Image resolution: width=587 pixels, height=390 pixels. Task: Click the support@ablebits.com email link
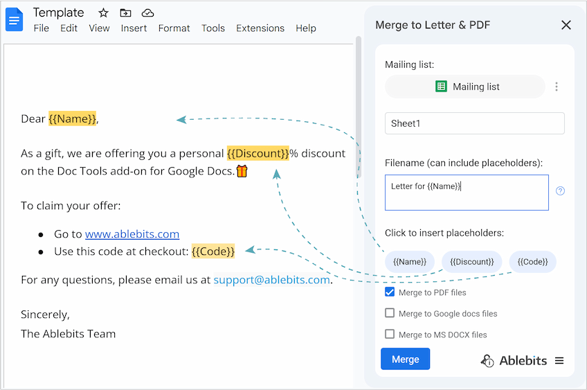[272, 280]
